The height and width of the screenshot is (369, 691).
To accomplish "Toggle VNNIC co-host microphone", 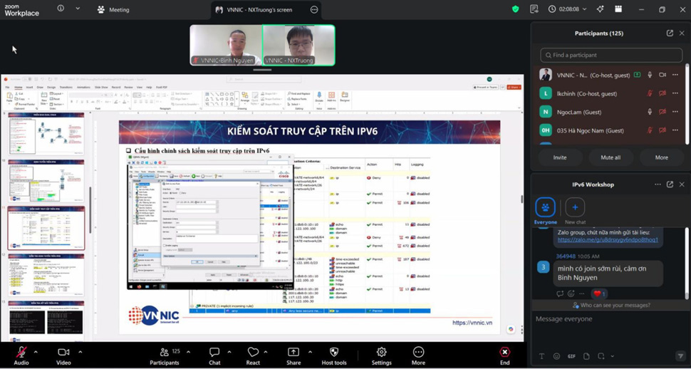I will coord(650,75).
